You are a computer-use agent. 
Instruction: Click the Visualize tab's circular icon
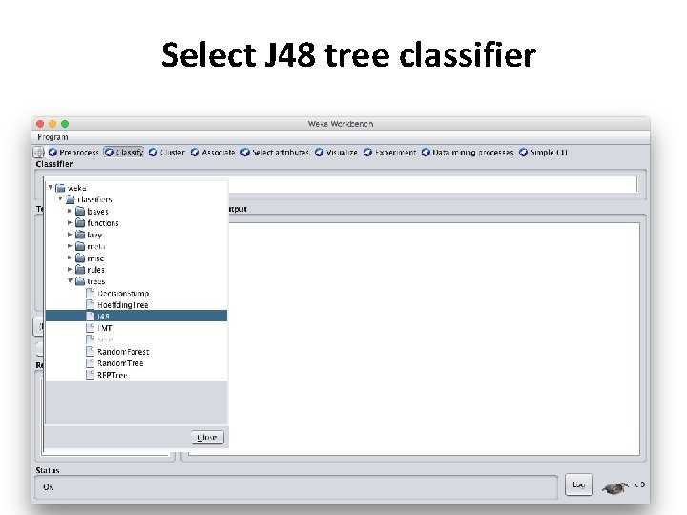[x=320, y=153]
